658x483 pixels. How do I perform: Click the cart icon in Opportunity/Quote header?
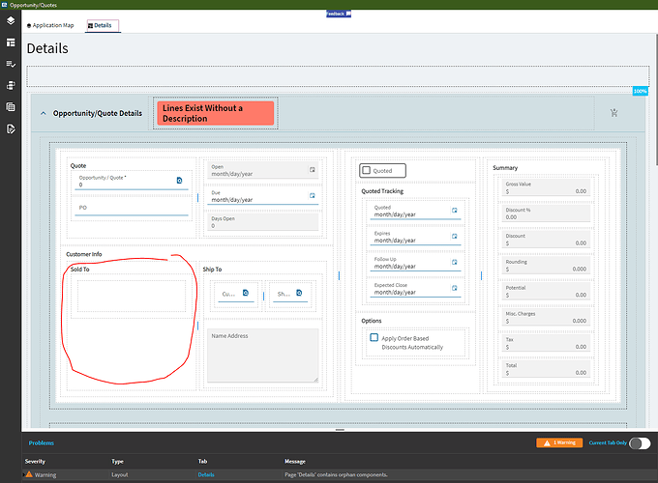[613, 113]
